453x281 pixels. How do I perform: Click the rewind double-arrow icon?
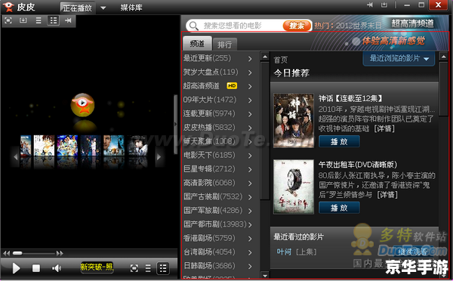pos(6,254)
